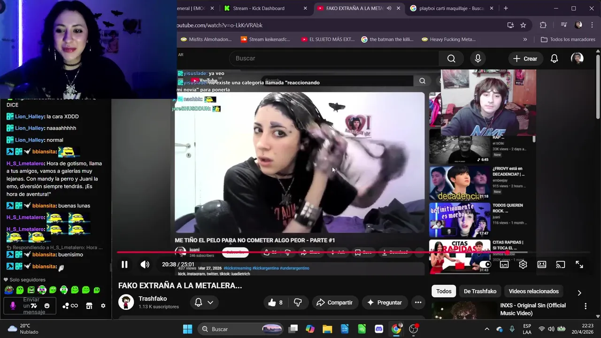Expand the notification bell dropdown for Trashfako
The image size is (601, 338).
204,303
